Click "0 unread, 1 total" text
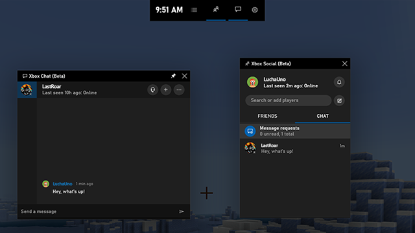Screen dimensions: 415x233 277,134
